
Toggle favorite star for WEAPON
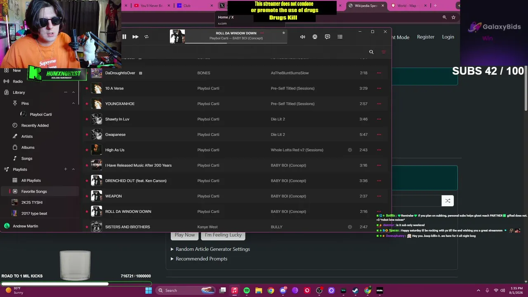[x=87, y=196]
